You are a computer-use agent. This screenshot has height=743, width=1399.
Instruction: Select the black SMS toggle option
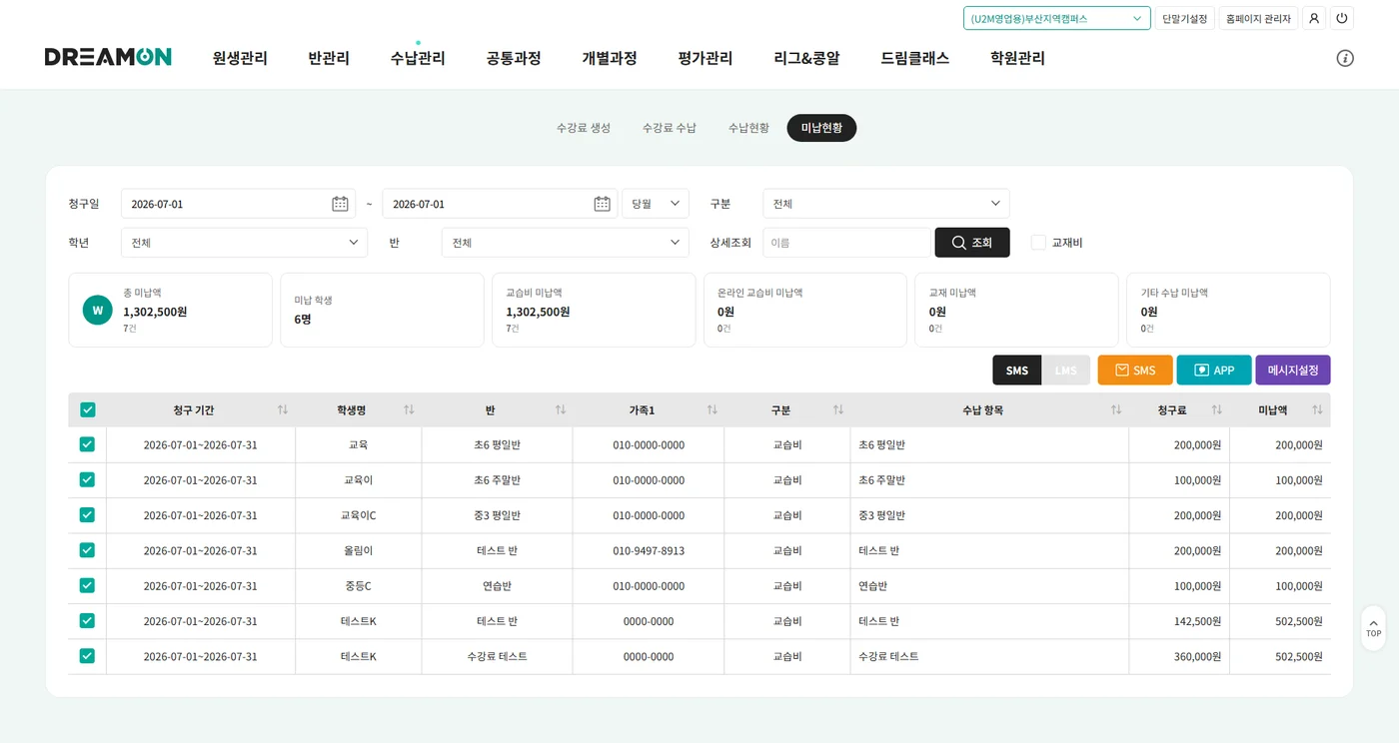coord(1017,371)
